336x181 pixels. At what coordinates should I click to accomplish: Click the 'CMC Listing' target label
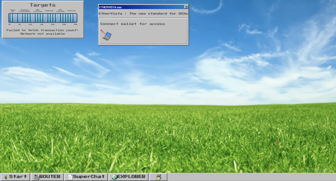click(x=37, y=10)
